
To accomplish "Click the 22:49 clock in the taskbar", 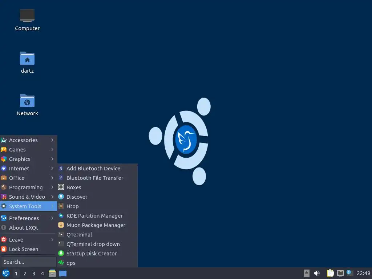I will 363,273.
